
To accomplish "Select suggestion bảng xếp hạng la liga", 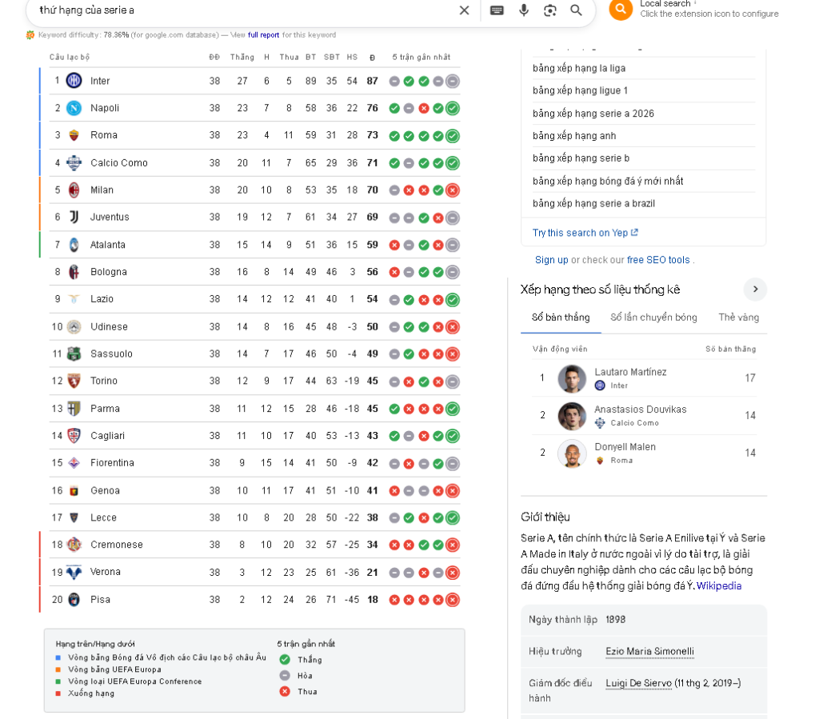I will pos(579,69).
